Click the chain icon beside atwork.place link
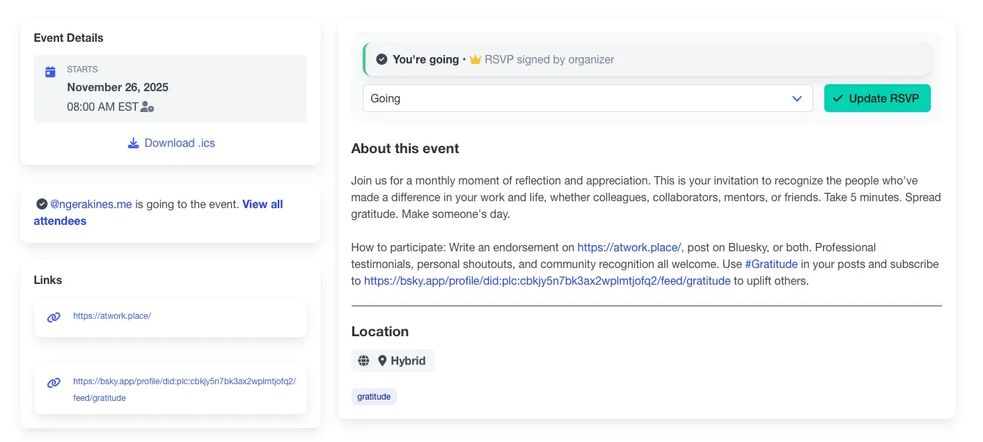This screenshot has width=983, height=442. click(54, 317)
